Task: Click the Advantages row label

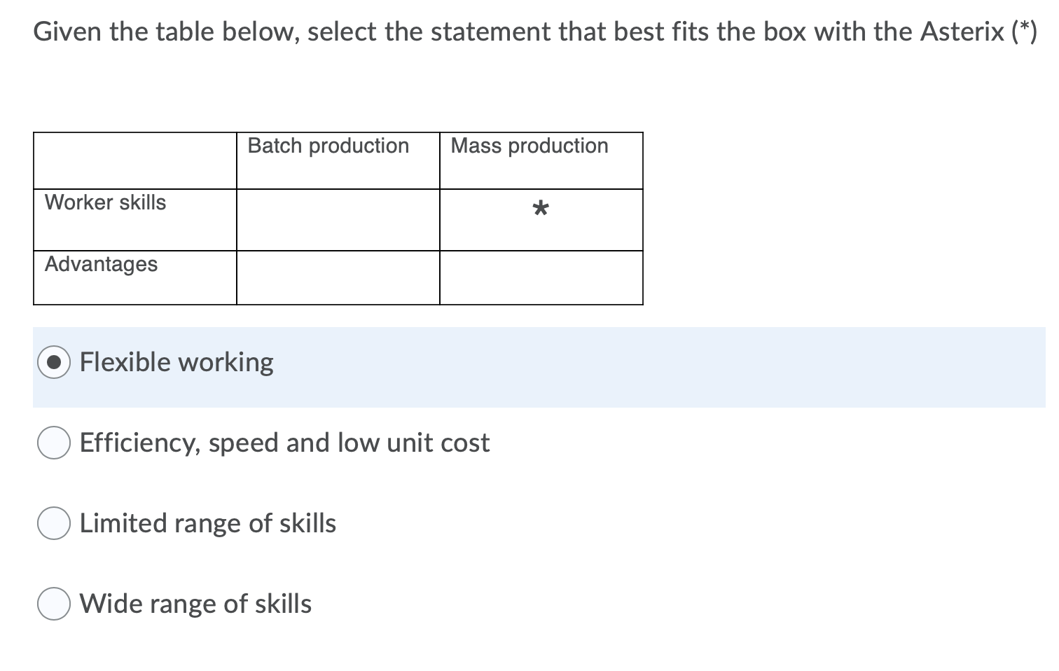Action: click(x=101, y=264)
